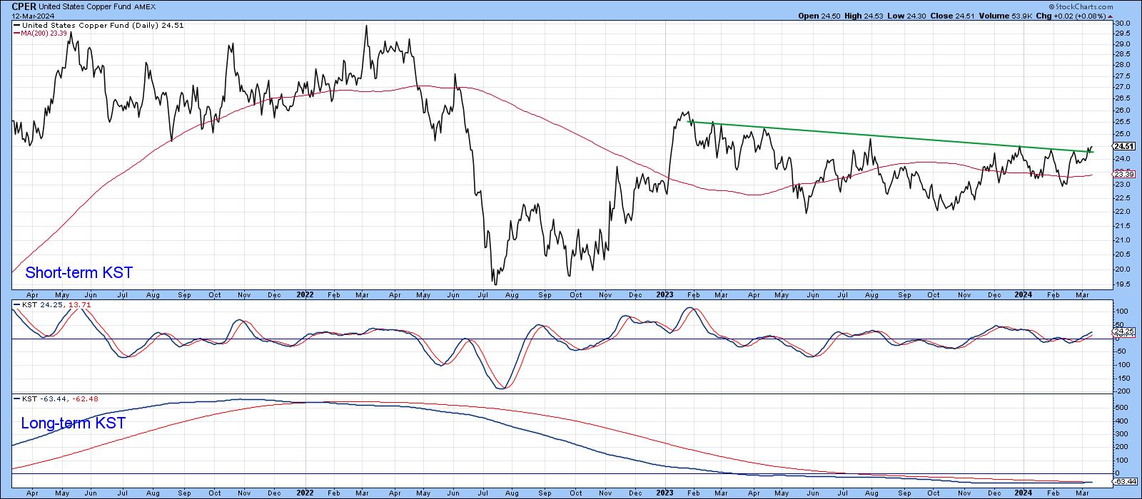The image size is (1142, 499).
Task: Click the -200 short-term KST axis label
Action: tap(1123, 391)
